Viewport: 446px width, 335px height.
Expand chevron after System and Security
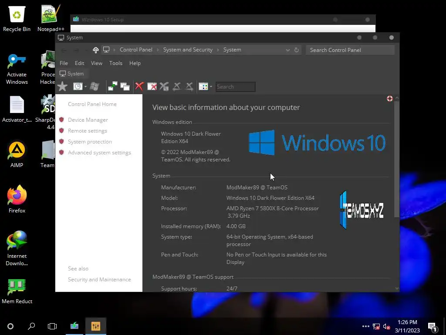pyautogui.click(x=218, y=50)
